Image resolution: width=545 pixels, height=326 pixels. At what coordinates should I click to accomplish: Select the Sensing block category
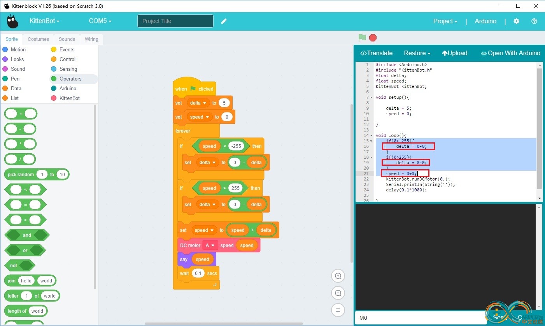click(64, 69)
